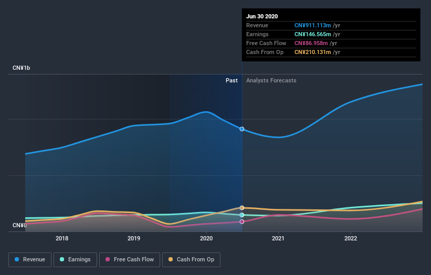Screen dimensions: 431x275
Task: Click the Earnings row label in tooltip
Action: tap(257, 34)
